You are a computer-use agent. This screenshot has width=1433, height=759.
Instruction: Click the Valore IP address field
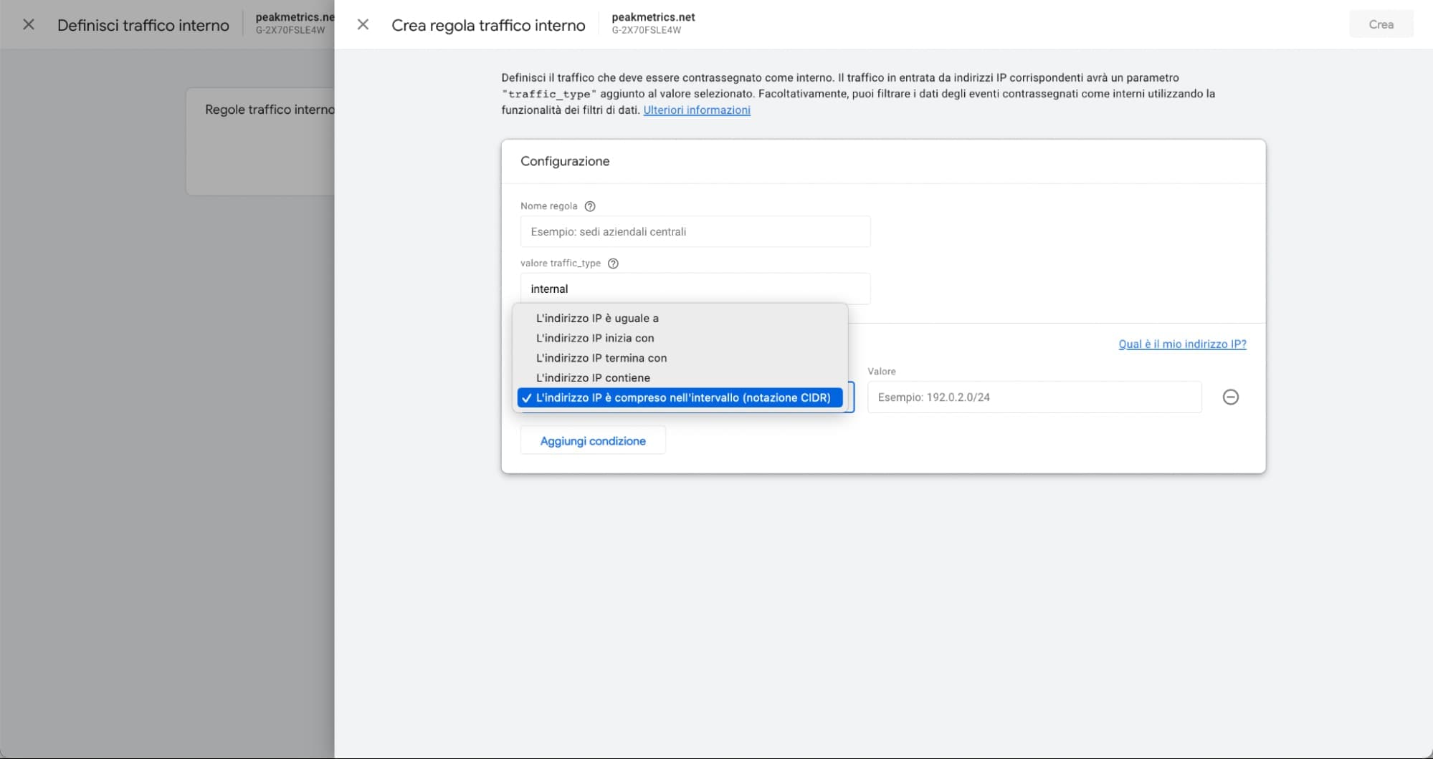coord(1034,397)
